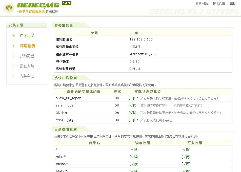Open the 帮助 menu item
Screen dimensions: 241x172
click(233, 4)
